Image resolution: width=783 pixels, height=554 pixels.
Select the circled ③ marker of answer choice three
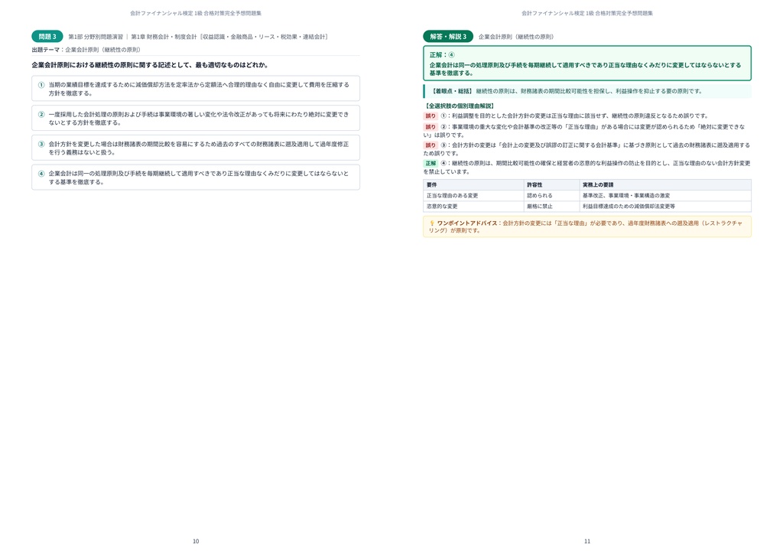41,144
